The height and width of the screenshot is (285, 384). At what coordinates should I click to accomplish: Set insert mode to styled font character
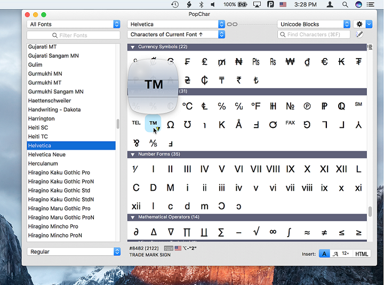click(335, 254)
